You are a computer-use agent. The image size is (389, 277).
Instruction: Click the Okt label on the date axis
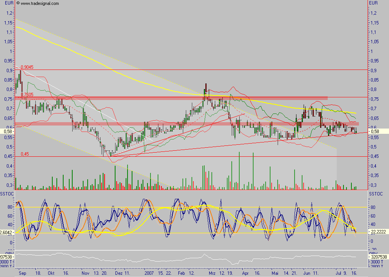point(51,273)
